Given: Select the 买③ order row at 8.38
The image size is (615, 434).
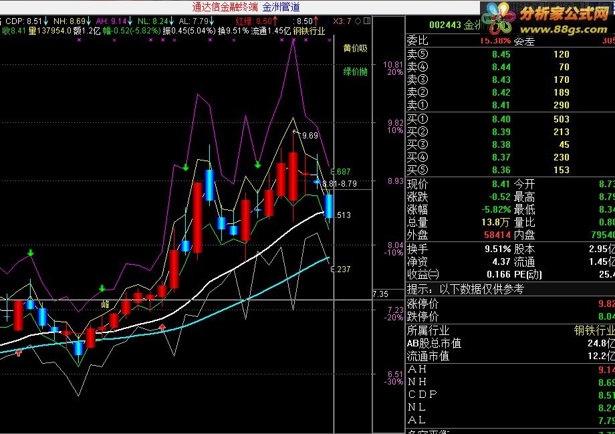Looking at the screenshot, I should [510, 144].
